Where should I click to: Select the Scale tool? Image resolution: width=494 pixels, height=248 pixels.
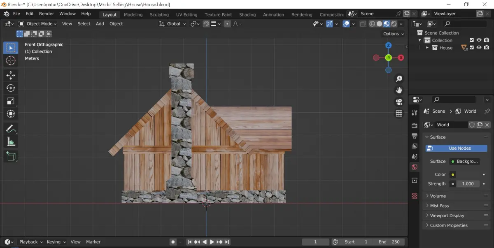11,101
